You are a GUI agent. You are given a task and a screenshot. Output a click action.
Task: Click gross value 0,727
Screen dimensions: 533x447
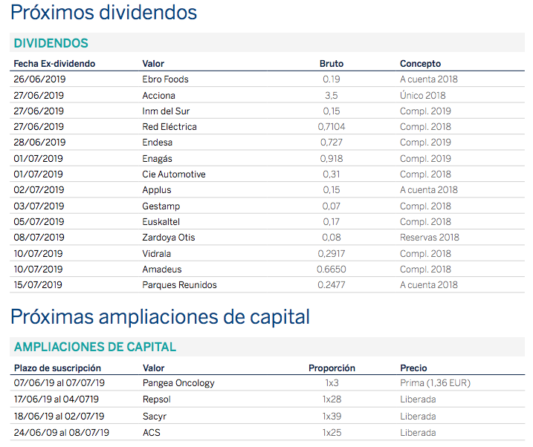point(332,143)
